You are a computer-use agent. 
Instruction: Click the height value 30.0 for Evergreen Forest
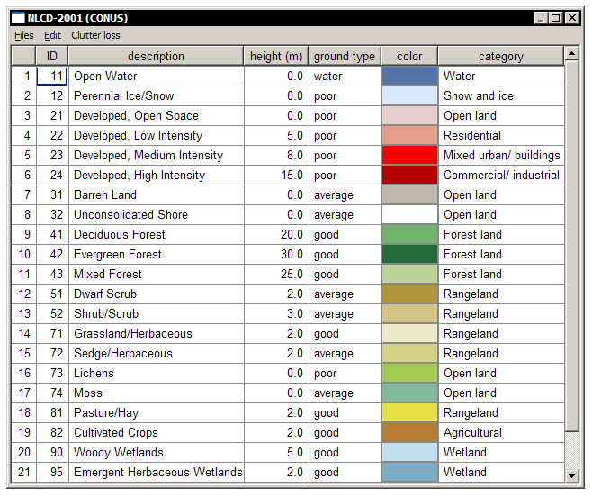tap(276, 255)
